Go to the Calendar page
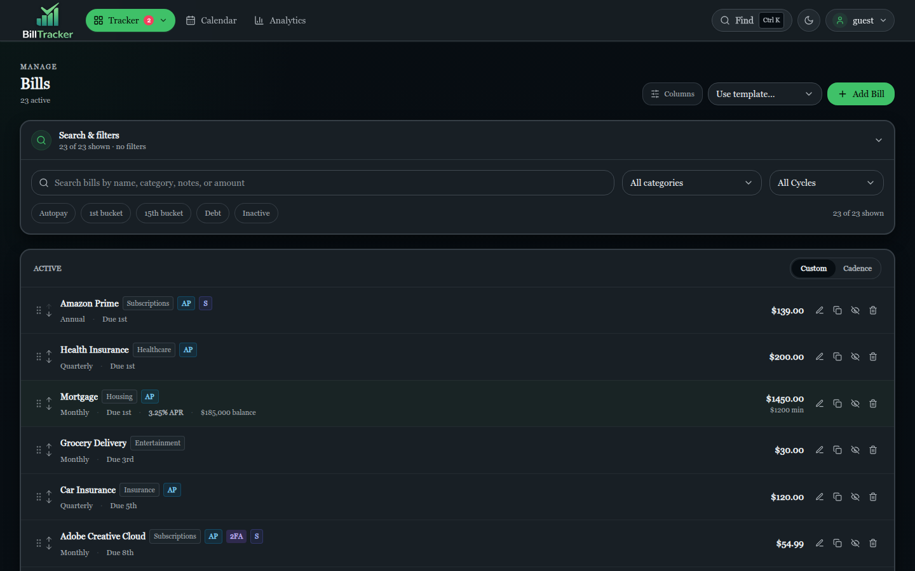Image resolution: width=915 pixels, height=571 pixels. point(211,20)
